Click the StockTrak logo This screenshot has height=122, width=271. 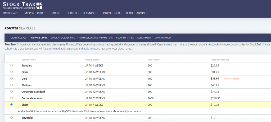[x=22, y=6]
